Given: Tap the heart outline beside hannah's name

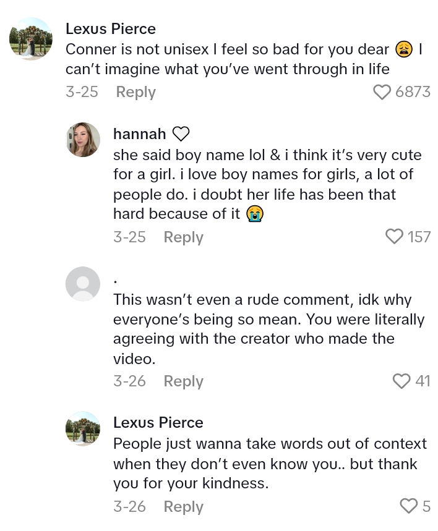Looking at the screenshot, I should tap(181, 134).
